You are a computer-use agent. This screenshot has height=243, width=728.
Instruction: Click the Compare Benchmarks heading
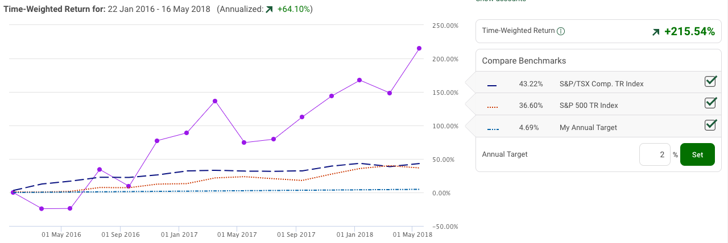(x=524, y=61)
